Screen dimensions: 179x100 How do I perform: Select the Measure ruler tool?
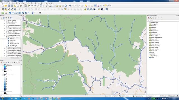pyautogui.click(x=101, y=6)
